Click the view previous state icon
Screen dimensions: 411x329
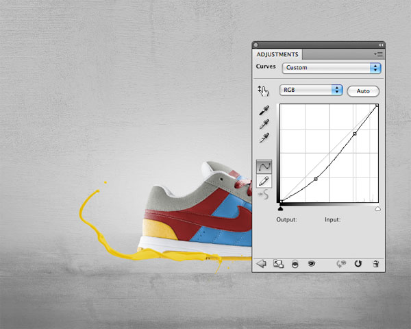tap(341, 264)
